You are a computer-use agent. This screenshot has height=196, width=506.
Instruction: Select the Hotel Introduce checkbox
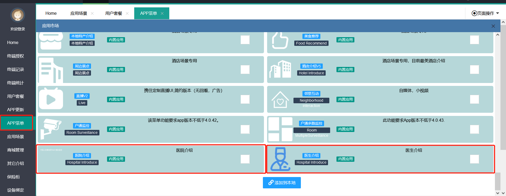[474, 70]
